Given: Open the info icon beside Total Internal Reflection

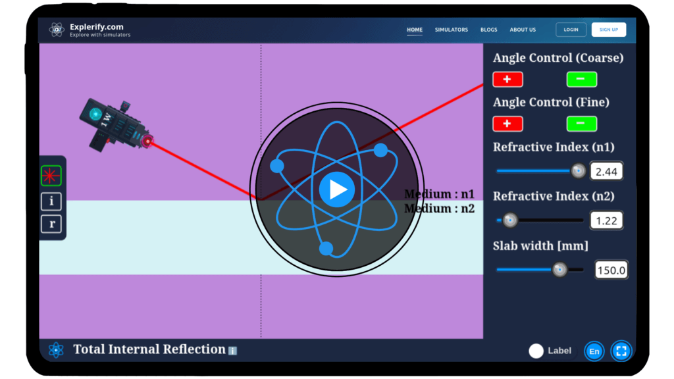Looking at the screenshot, I should pyautogui.click(x=231, y=351).
